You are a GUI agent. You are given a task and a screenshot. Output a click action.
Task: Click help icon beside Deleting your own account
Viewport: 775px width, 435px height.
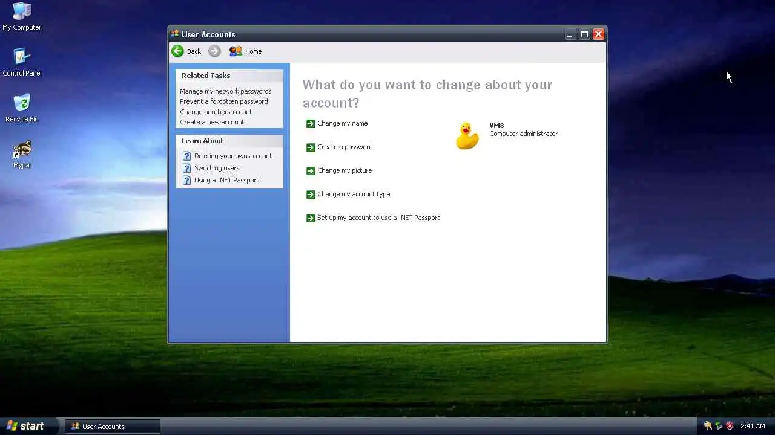point(186,156)
